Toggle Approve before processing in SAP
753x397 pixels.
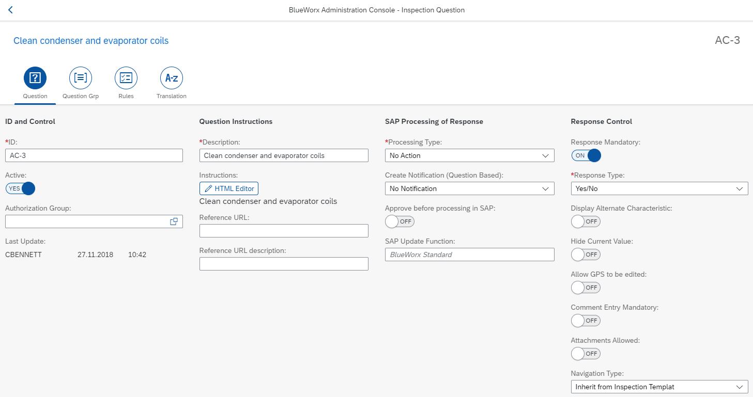[400, 221]
